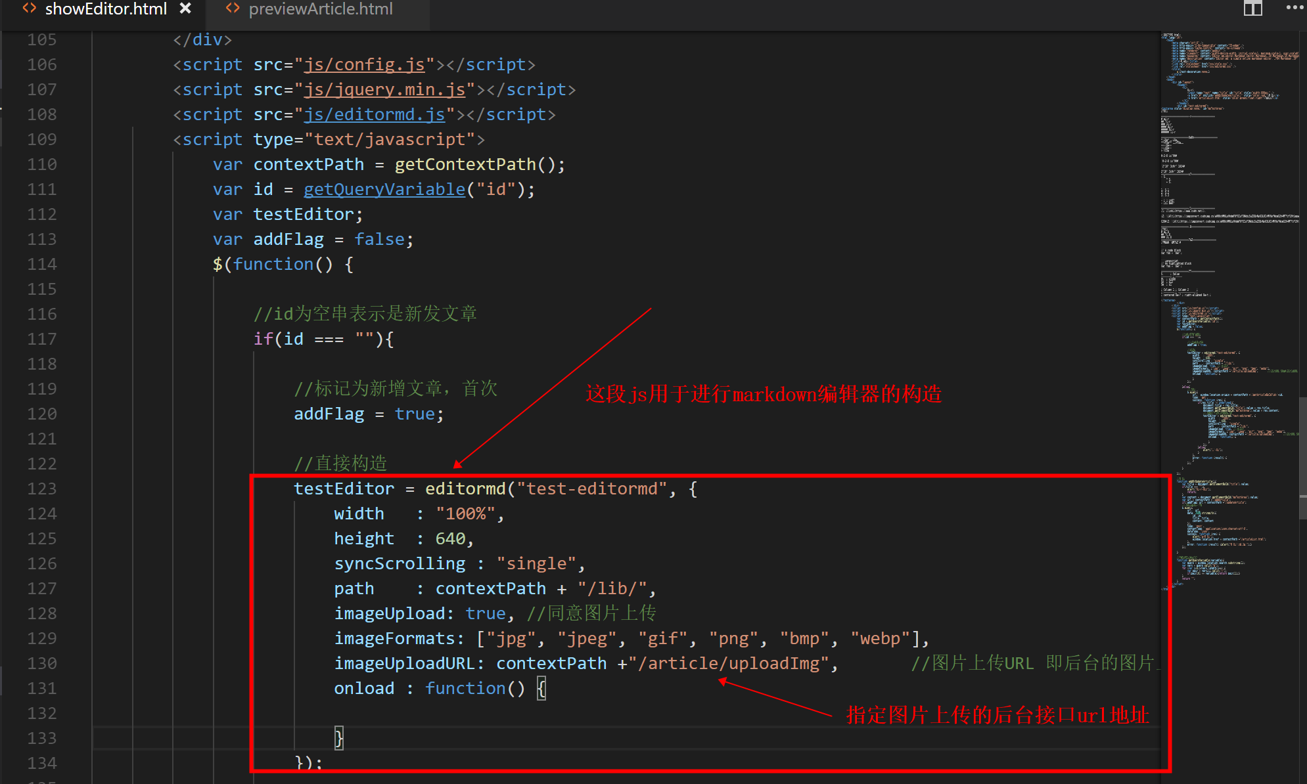The height and width of the screenshot is (784, 1307).
Task: Click line number 123
Action: pyautogui.click(x=42, y=489)
